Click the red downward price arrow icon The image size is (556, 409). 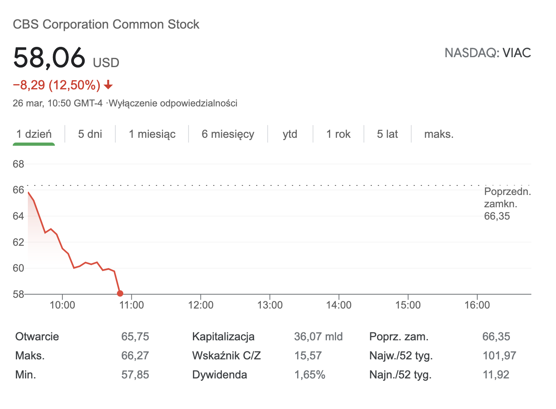pyautogui.click(x=108, y=85)
